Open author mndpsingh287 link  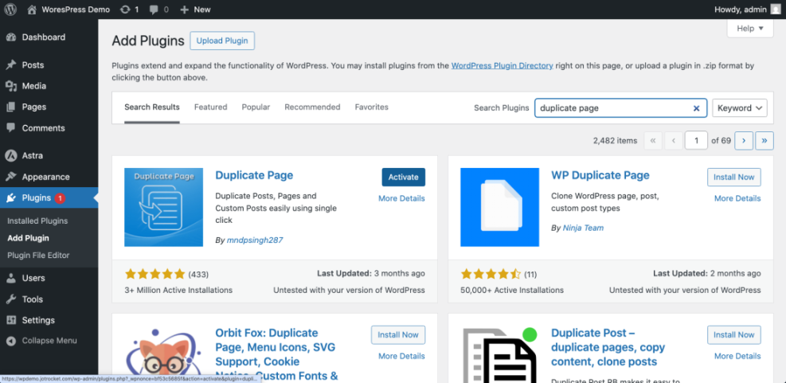pos(255,240)
